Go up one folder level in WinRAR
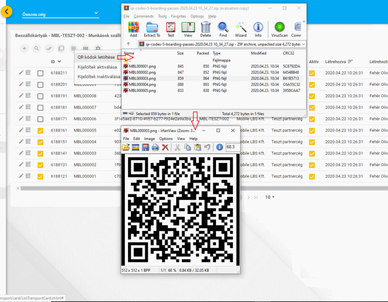This screenshot has width=388, height=302. tap(128, 44)
